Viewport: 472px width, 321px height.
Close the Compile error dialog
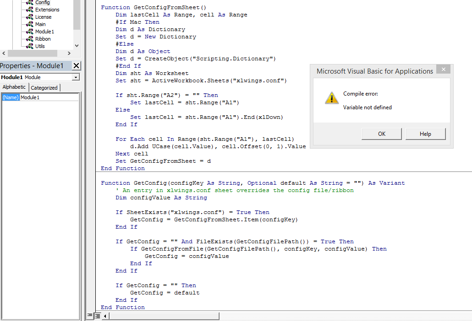point(443,70)
